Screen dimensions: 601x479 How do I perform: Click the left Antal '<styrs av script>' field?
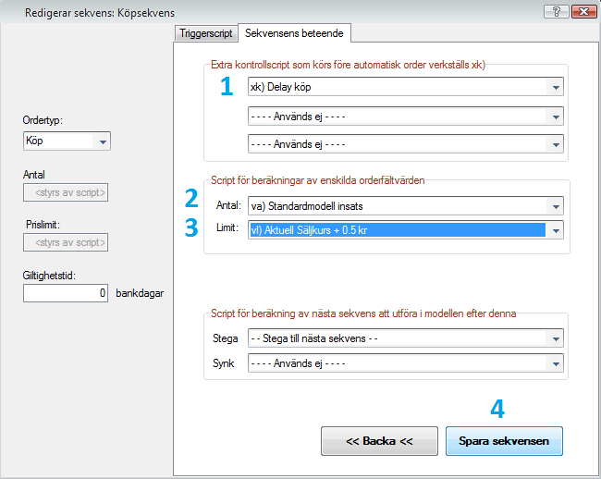[66, 192]
